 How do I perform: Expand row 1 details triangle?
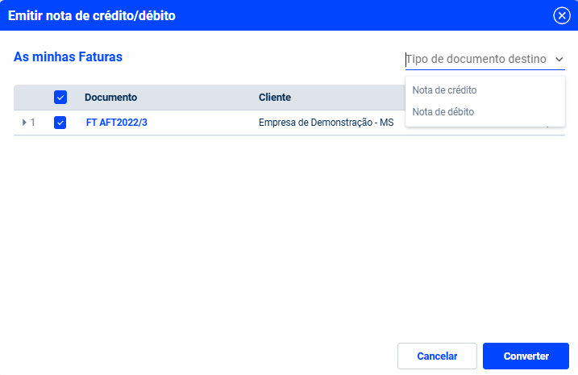(24, 123)
